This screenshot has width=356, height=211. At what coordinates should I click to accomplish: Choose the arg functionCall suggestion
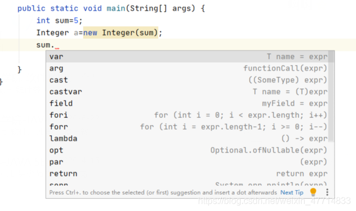188,68
